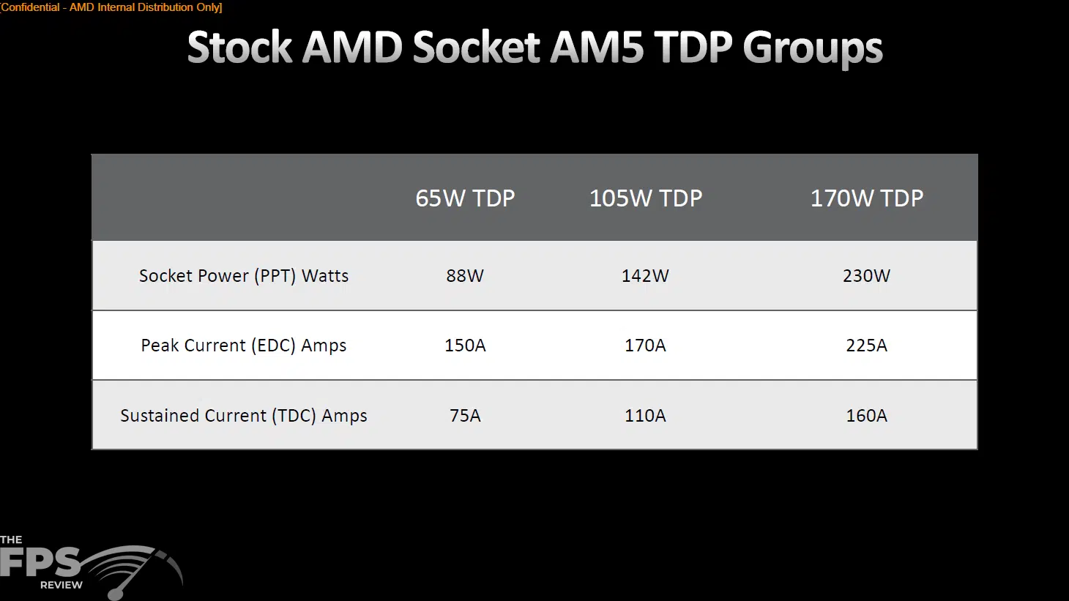The image size is (1069, 601).
Task: Select the 65W TDP column header
Action: (x=465, y=198)
